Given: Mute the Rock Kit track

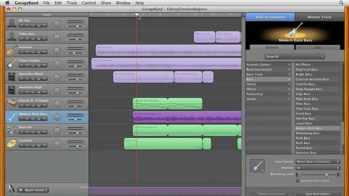Looking at the screenshot, I should (x=27, y=132).
